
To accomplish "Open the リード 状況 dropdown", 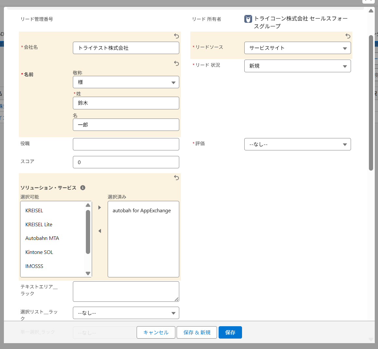I will pyautogui.click(x=297, y=66).
